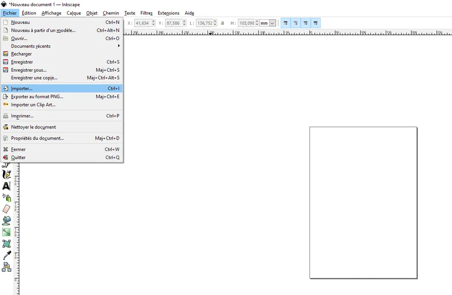Expand the Documents récents submenu
This screenshot has width=452, height=295.
point(62,46)
